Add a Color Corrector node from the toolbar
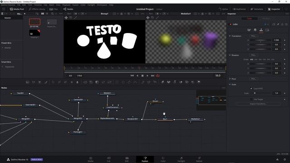 point(53,82)
